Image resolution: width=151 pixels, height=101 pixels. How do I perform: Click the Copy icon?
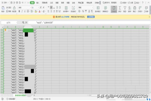point(7,11)
